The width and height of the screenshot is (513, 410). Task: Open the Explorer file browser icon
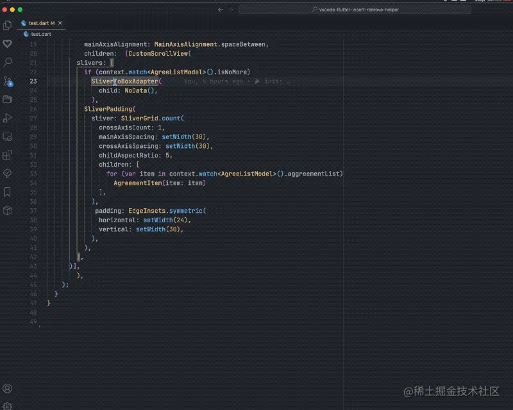click(x=8, y=24)
